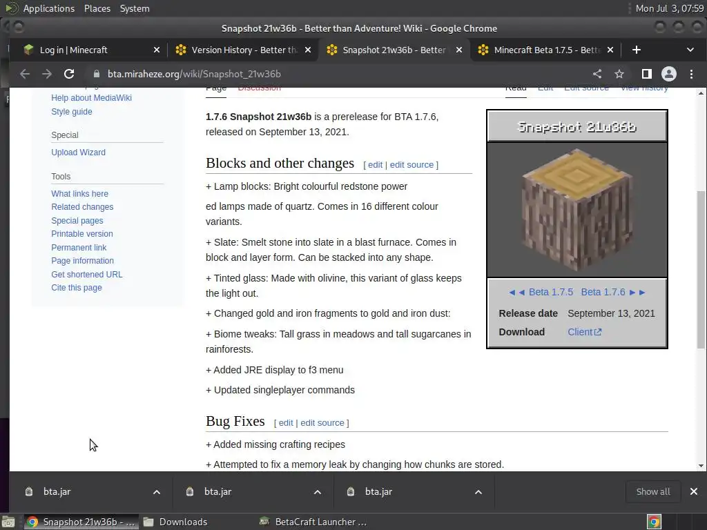707x530 pixels.
Task: Close the Snapshot 21w36b tab
Action: (x=459, y=50)
